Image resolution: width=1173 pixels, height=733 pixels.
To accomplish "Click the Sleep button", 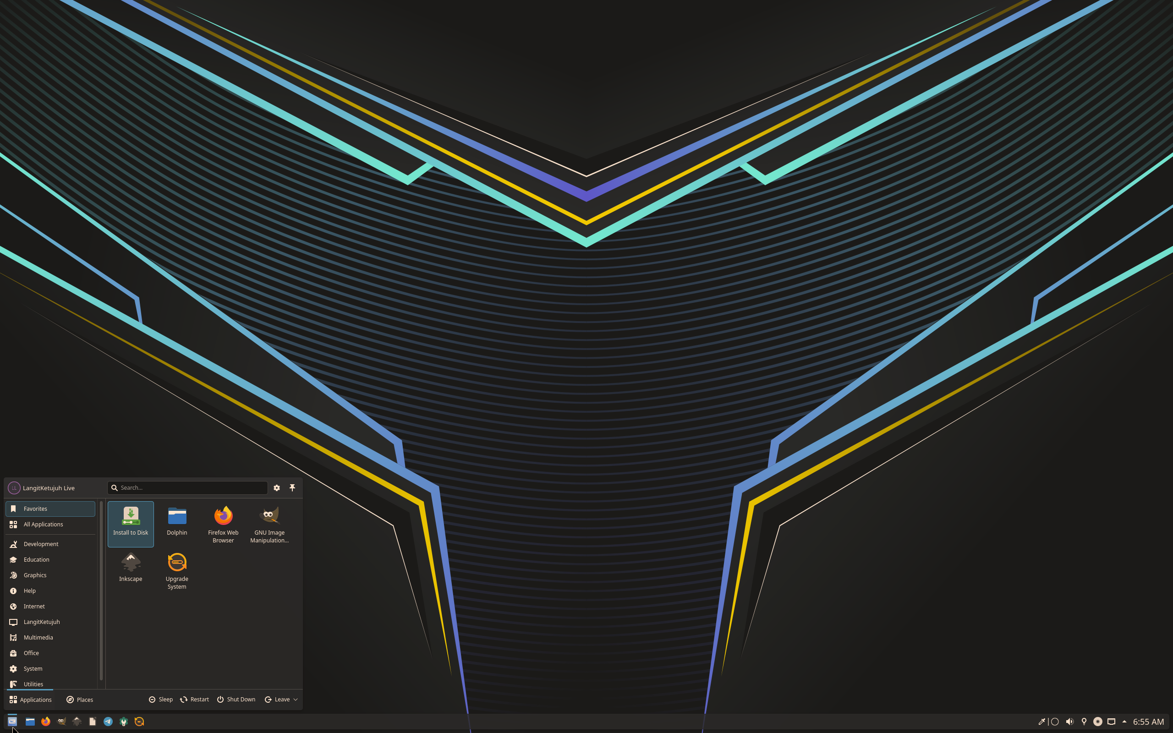I will pos(160,700).
